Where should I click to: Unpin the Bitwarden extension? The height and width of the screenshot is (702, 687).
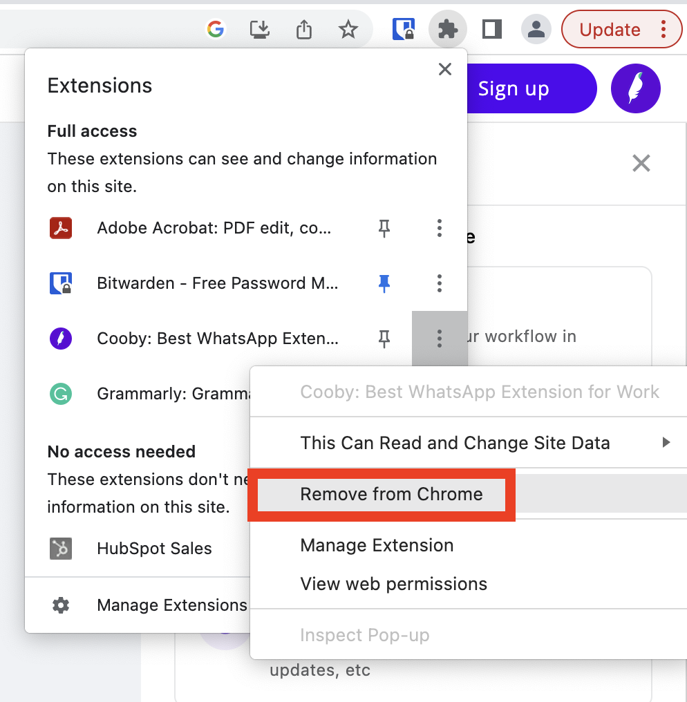click(x=384, y=283)
